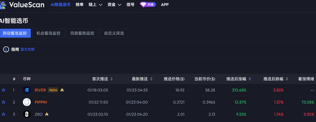Click the flame icon beside ZRO
Image resolution: width=316 pixels, height=122 pixels.
(x=47, y=114)
